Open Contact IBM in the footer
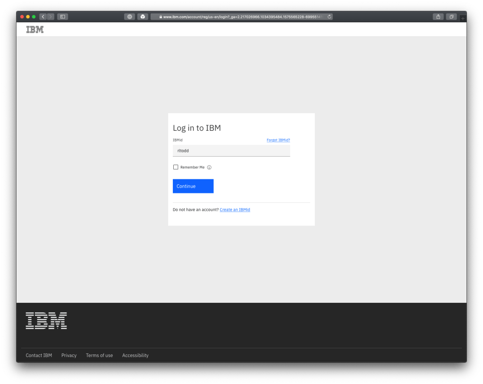This screenshot has width=483, height=384. [x=39, y=355]
